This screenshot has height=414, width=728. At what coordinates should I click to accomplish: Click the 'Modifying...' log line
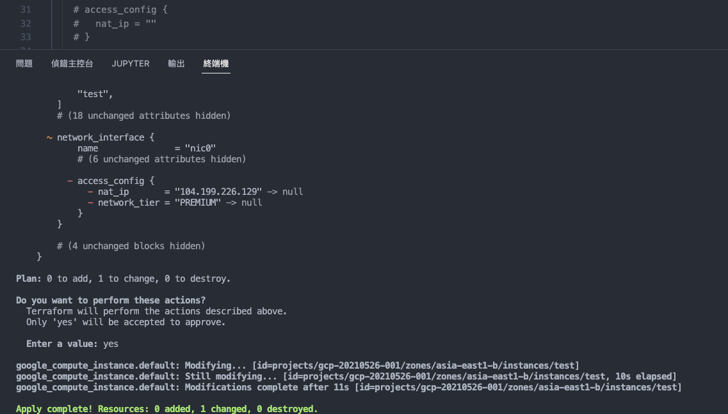click(x=298, y=366)
